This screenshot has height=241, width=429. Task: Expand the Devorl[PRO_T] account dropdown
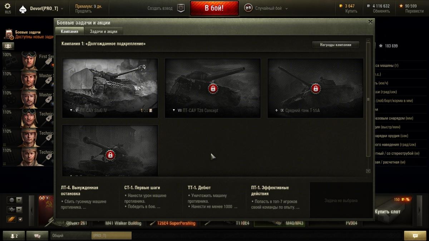(46, 8)
